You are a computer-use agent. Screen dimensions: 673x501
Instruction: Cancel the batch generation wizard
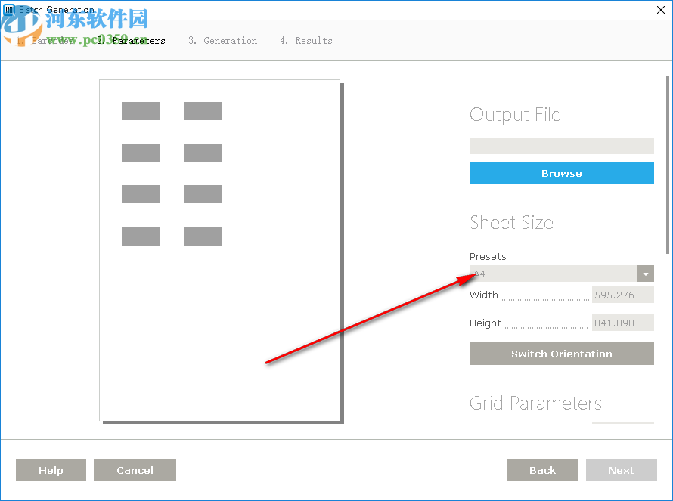[135, 470]
